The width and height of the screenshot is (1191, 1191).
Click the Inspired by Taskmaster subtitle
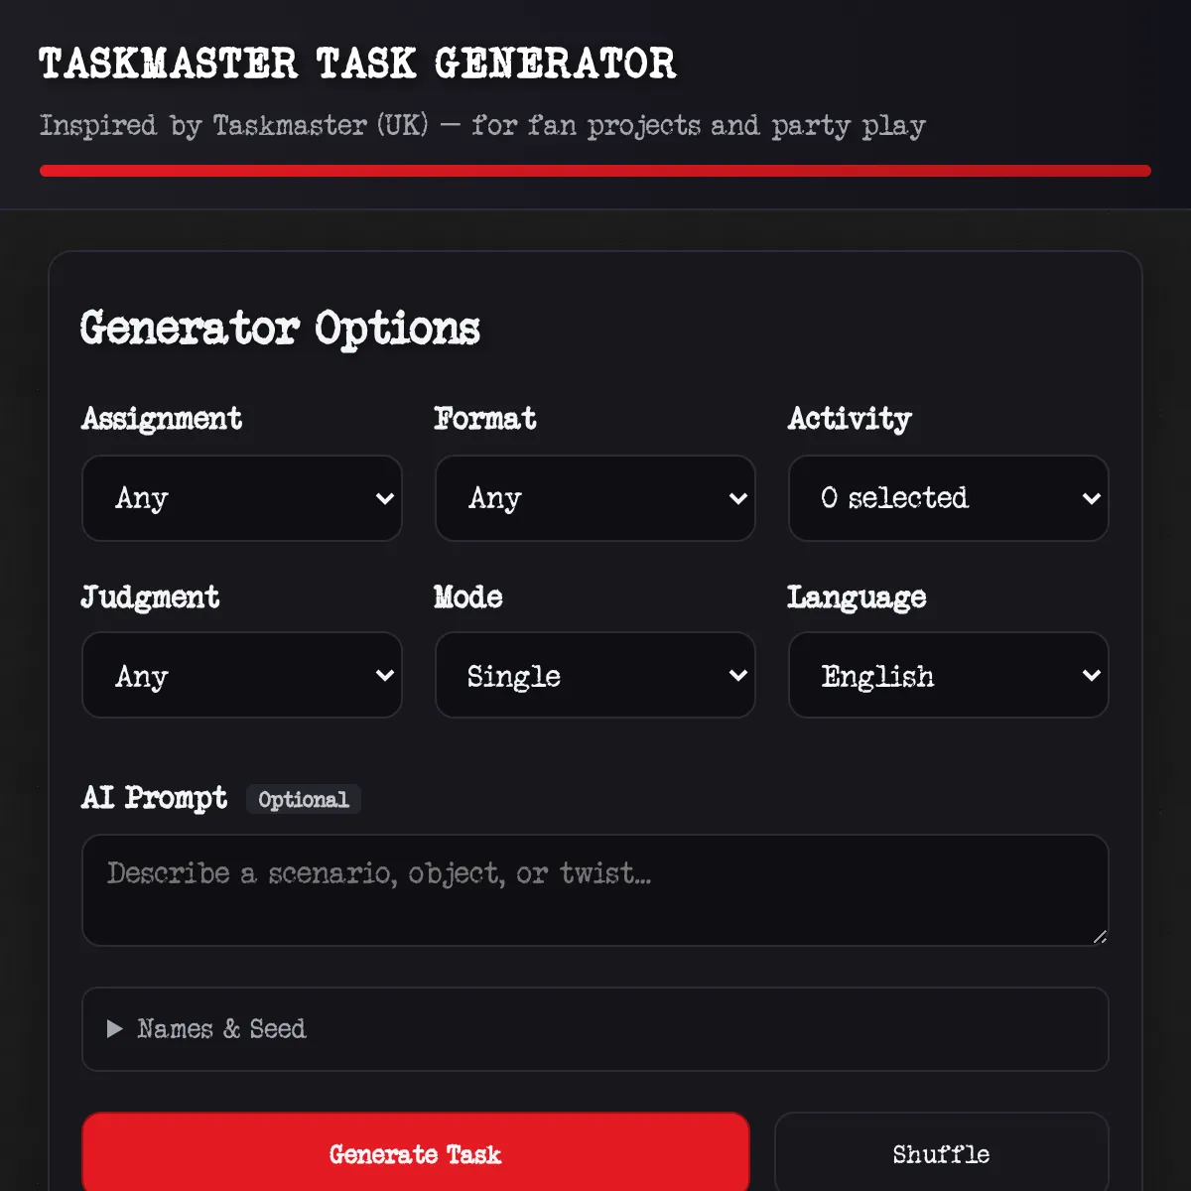coord(482,126)
